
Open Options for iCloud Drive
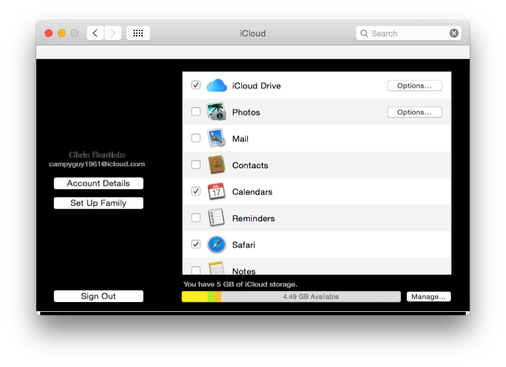click(x=415, y=86)
